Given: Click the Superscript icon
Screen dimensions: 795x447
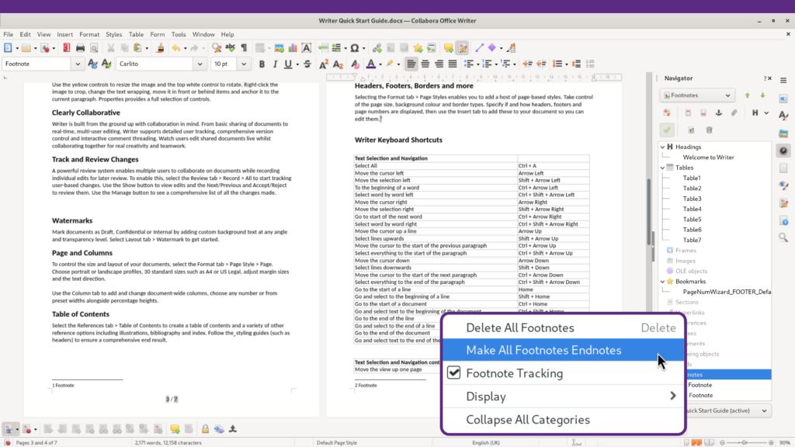Looking at the screenshot, I should pos(324,64).
